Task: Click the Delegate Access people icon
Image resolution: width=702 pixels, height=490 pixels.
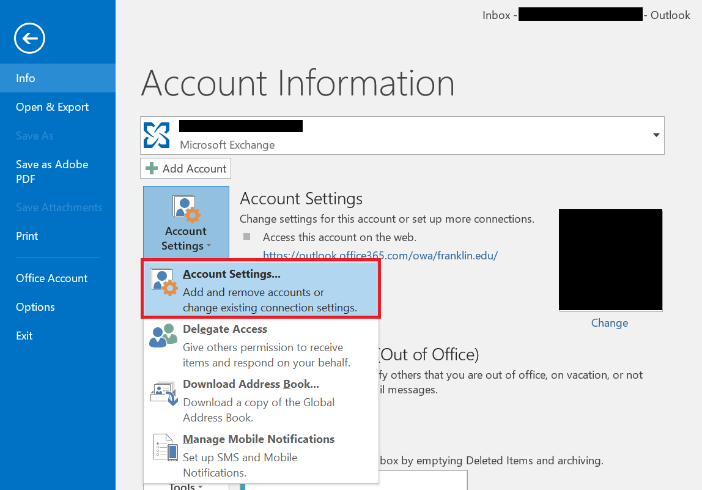Action: click(x=163, y=336)
